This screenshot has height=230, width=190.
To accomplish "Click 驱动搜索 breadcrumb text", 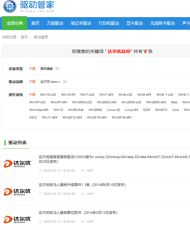I will point(41,37).
